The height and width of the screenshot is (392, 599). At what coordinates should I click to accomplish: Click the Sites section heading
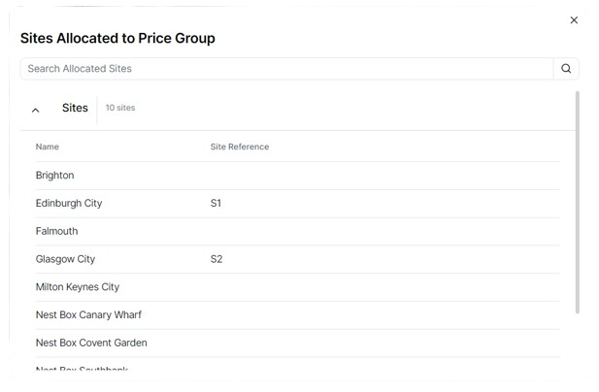click(75, 109)
